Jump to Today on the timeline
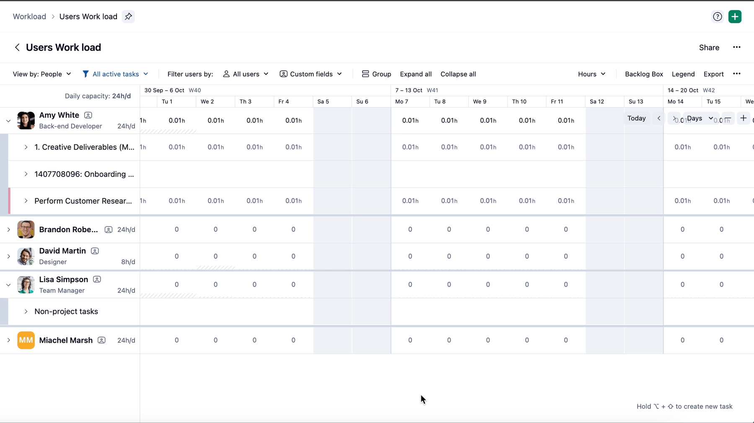Image resolution: width=754 pixels, height=423 pixels. point(636,118)
